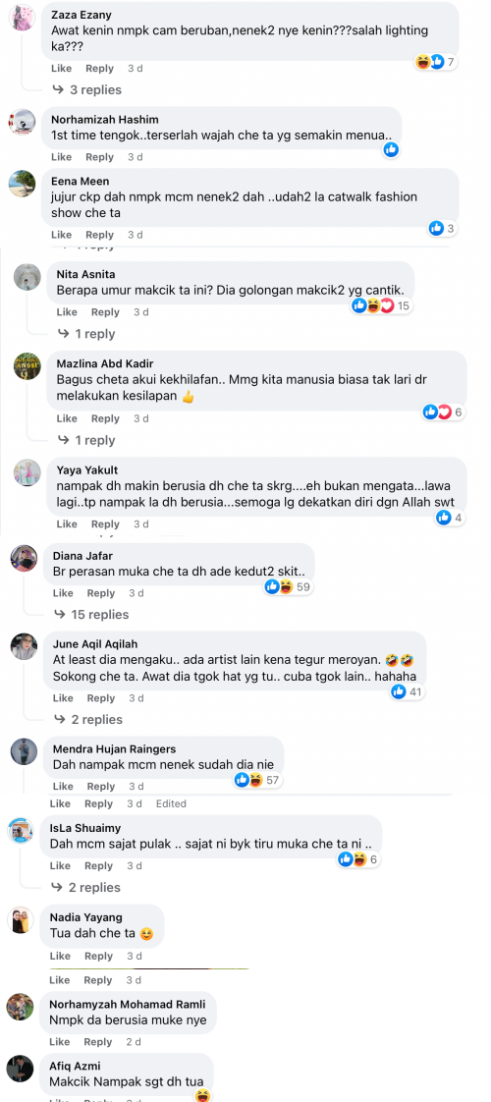The height and width of the screenshot is (1102, 491).
Task: Expand 3 replies under Zaza Ezany's comment
Action: (87, 90)
